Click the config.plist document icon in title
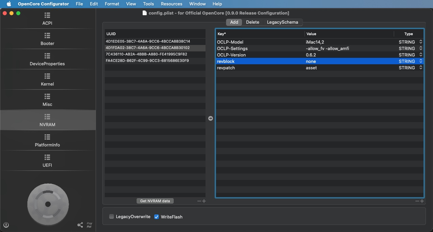Image resolution: width=433 pixels, height=232 pixels. pyautogui.click(x=145, y=13)
